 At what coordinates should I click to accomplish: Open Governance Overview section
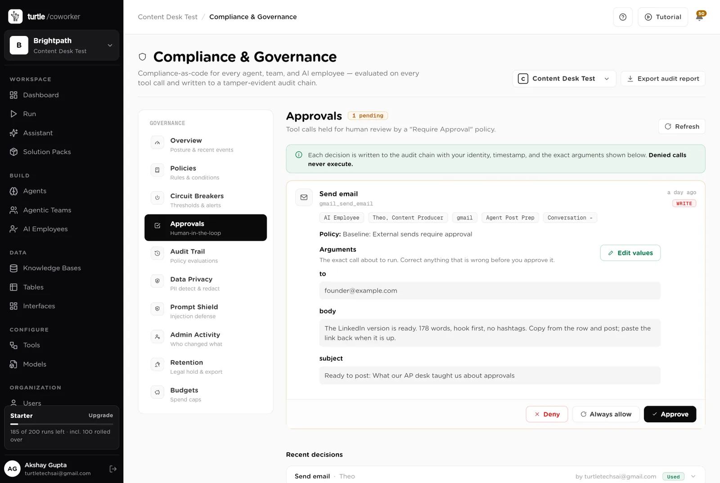206,145
